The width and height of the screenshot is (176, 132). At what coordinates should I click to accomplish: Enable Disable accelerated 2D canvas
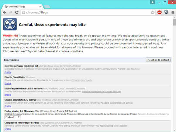pyautogui.click(x=8, y=106)
